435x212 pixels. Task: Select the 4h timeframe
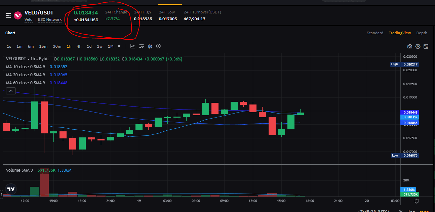(x=79, y=46)
